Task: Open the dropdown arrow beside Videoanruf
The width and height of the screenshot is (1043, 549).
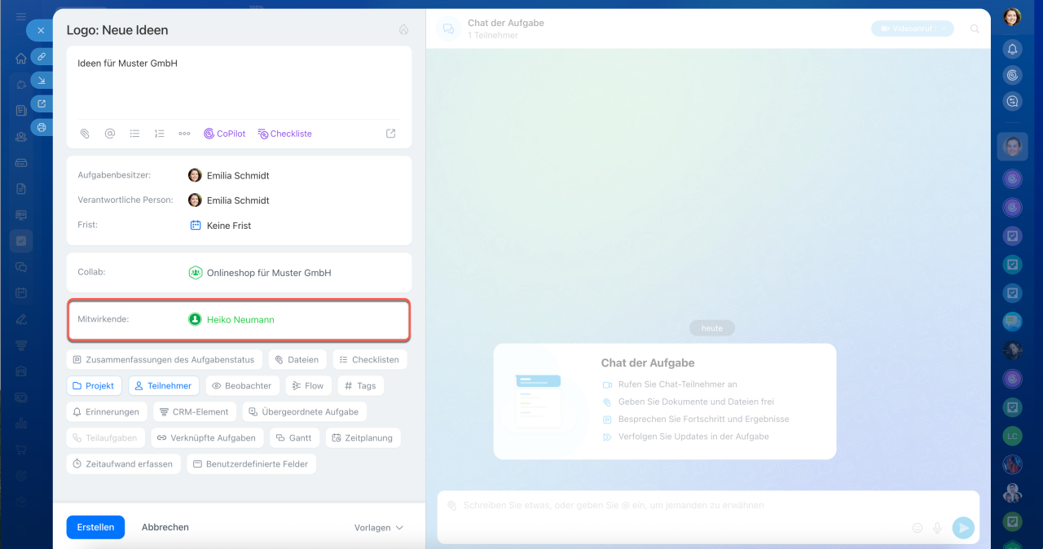Action: pyautogui.click(x=944, y=29)
